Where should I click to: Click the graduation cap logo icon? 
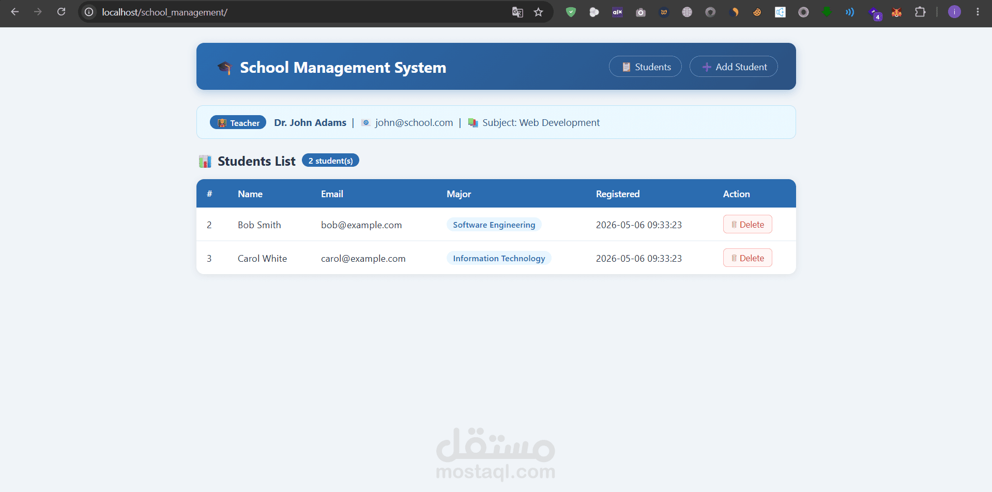(x=225, y=68)
